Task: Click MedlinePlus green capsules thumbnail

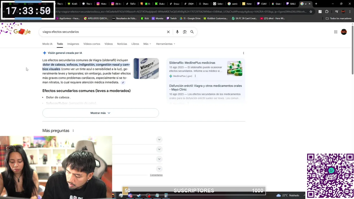Action: pos(235,69)
